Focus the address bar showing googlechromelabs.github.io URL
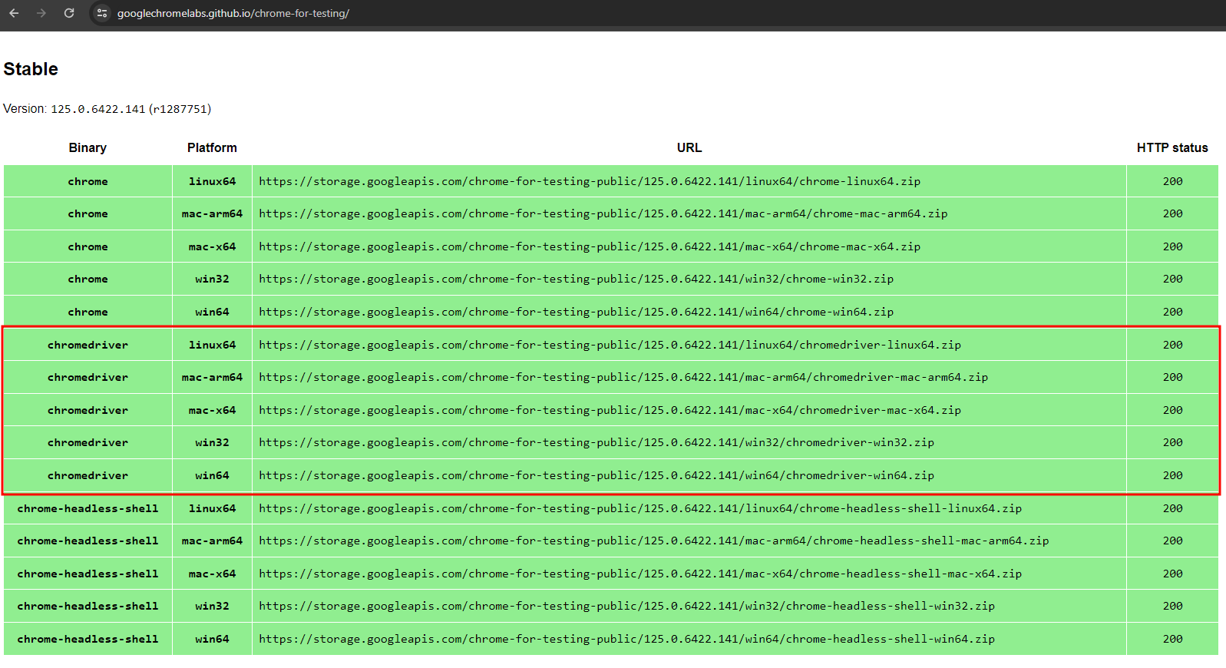This screenshot has width=1226, height=668. click(233, 13)
